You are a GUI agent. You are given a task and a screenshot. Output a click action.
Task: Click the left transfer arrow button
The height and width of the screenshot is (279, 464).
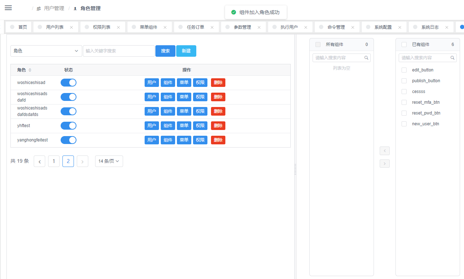point(385,151)
